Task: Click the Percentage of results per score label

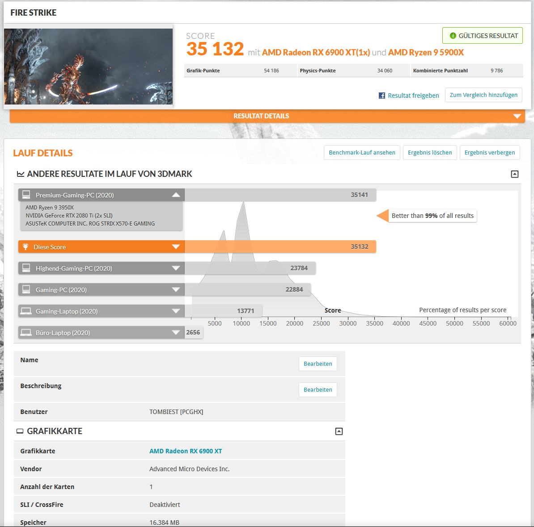Action: click(462, 310)
